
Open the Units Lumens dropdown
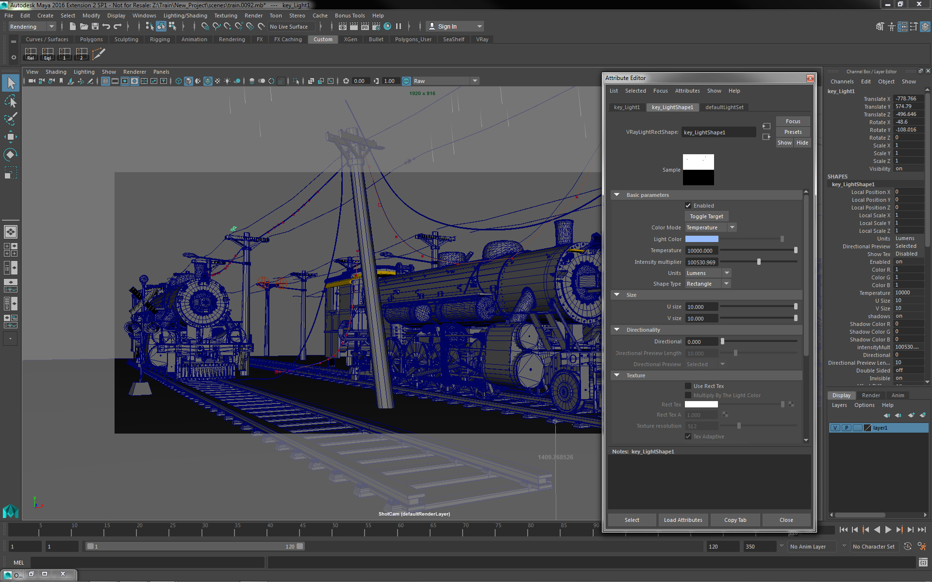pyautogui.click(x=708, y=273)
